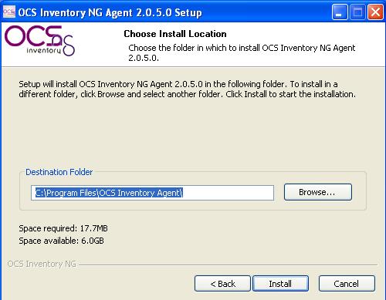Click the OCS icon in the title bar
Viewport: 386px width, 300px height.
tap(9, 12)
